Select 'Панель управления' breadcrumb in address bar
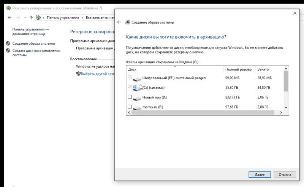The height and width of the screenshot is (187, 304). (x=63, y=17)
